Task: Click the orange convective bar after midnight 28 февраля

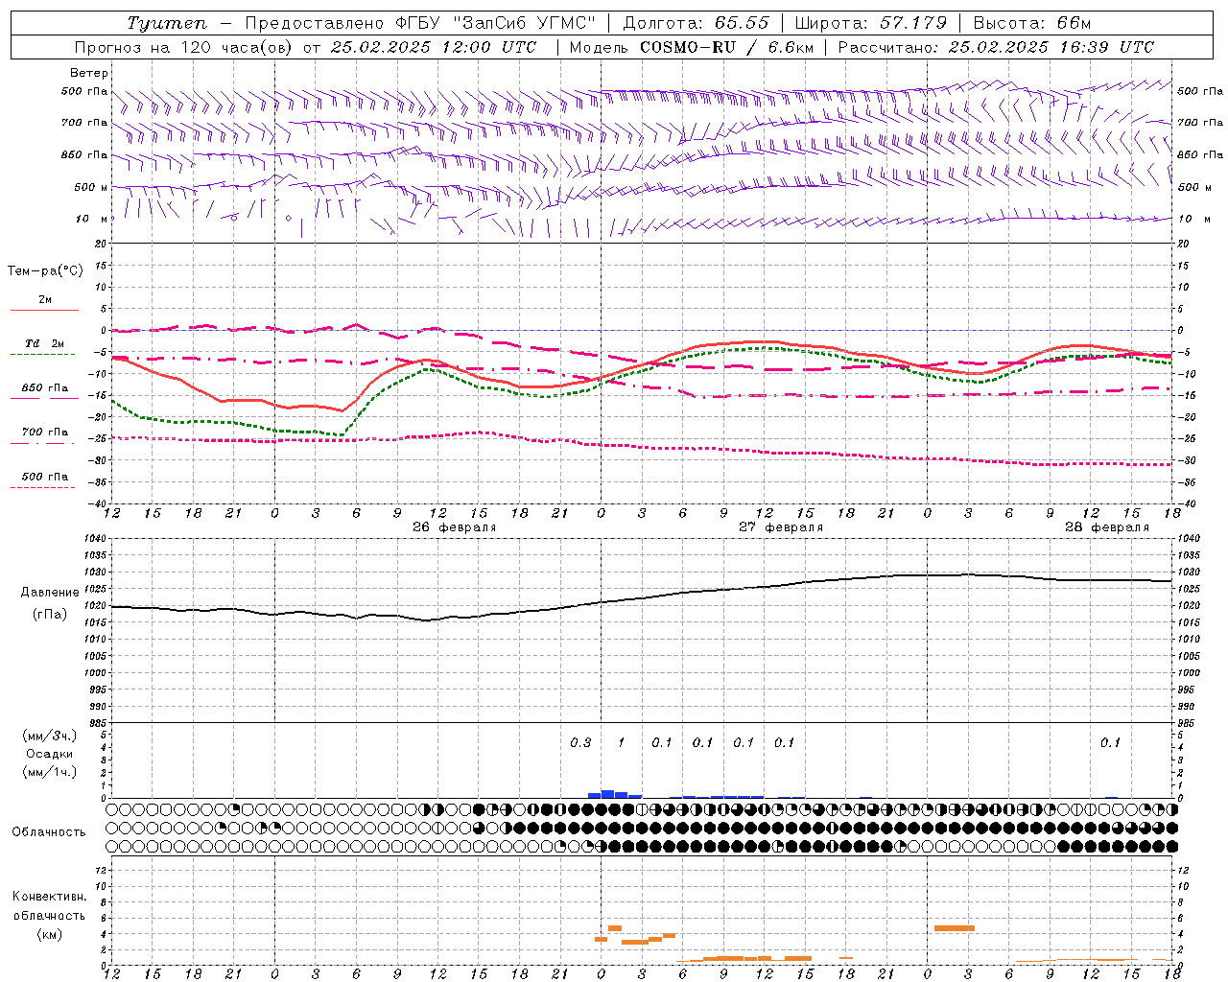Action: click(x=955, y=928)
